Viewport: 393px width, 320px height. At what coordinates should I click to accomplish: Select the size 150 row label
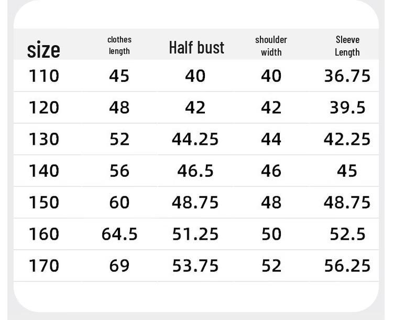point(43,202)
